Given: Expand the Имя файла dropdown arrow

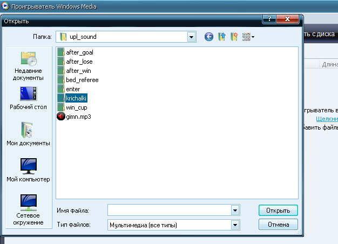Looking at the screenshot, I should [235, 210].
